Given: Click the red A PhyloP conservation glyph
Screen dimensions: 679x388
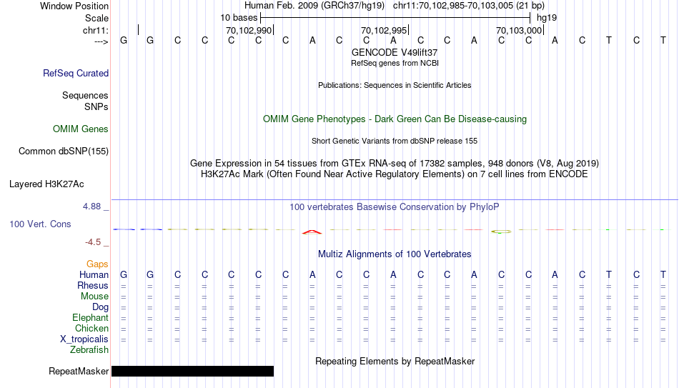Looking at the screenshot, I should (312, 232).
